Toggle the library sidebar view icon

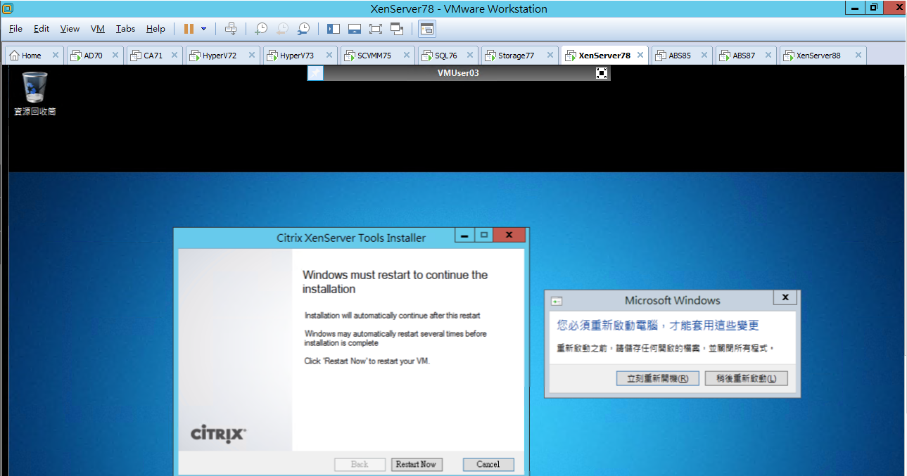tap(334, 29)
